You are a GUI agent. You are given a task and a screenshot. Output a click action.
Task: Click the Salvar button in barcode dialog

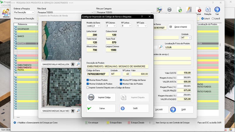[x=101, y=108]
